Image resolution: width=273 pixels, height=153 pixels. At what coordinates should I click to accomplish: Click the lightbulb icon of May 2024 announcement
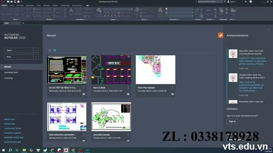pyautogui.click(x=233, y=54)
